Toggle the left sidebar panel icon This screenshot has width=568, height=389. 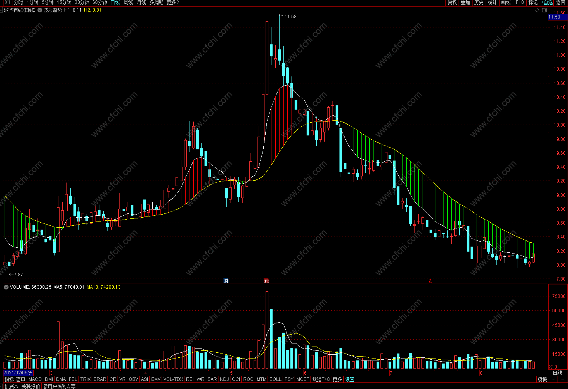pyautogui.click(x=7, y=2)
